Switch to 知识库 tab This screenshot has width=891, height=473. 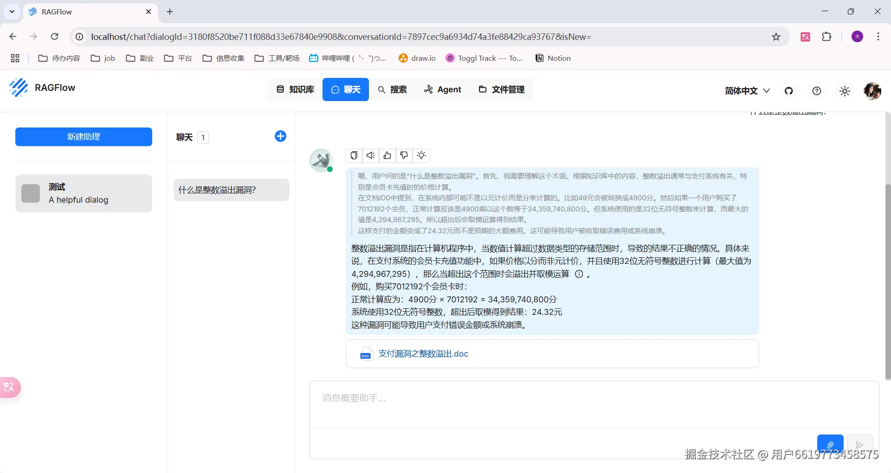tap(295, 89)
